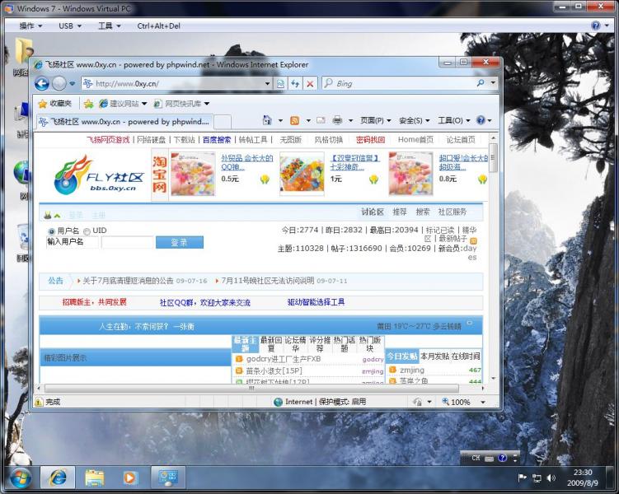Click the 淘宝网 ad banner label
Image resolution: width=619 pixels, height=494 pixels.
[159, 175]
